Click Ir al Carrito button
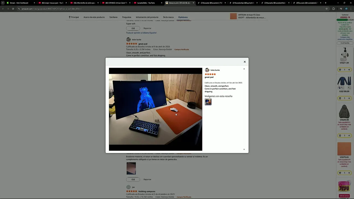 pos(345,43)
